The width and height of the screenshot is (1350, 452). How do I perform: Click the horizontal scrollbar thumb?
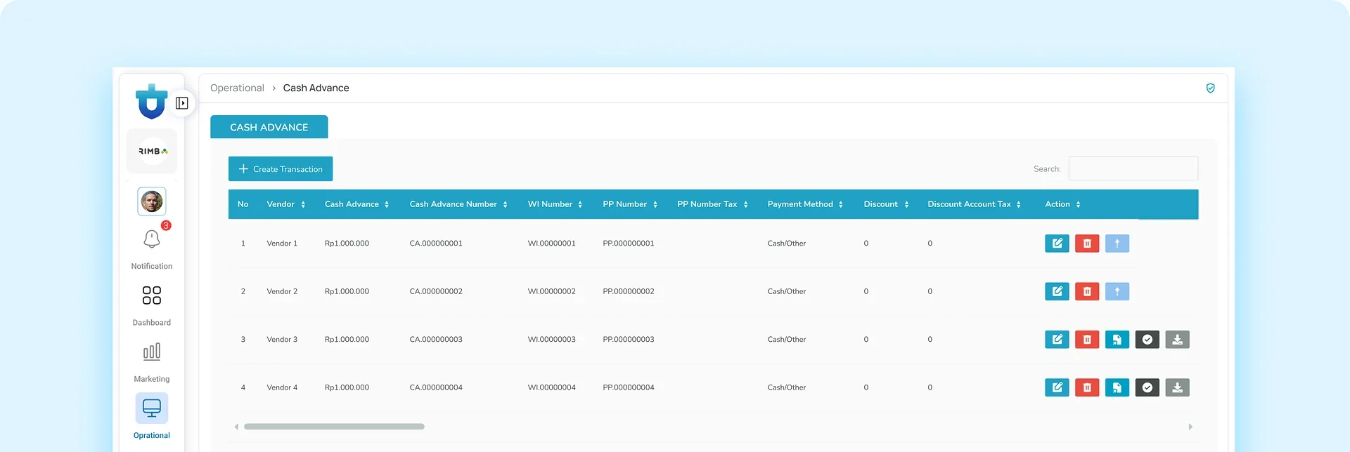[x=334, y=427]
